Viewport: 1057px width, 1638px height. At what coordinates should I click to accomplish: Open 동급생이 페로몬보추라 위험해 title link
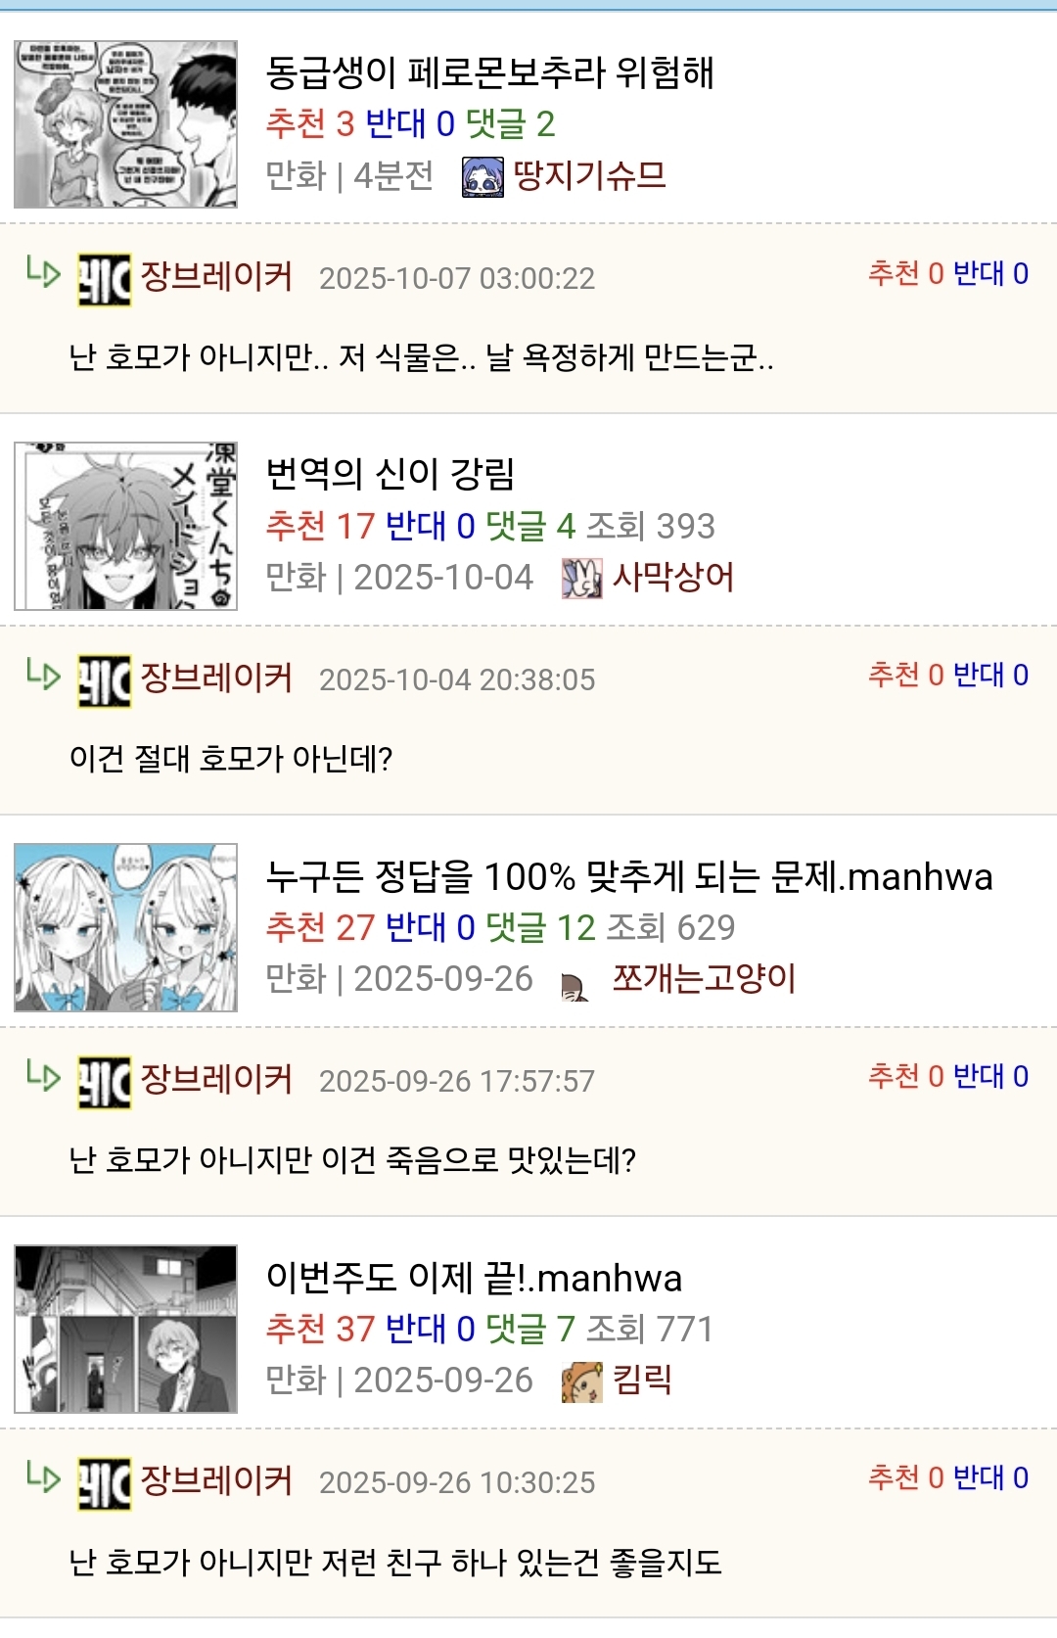pos(490,72)
